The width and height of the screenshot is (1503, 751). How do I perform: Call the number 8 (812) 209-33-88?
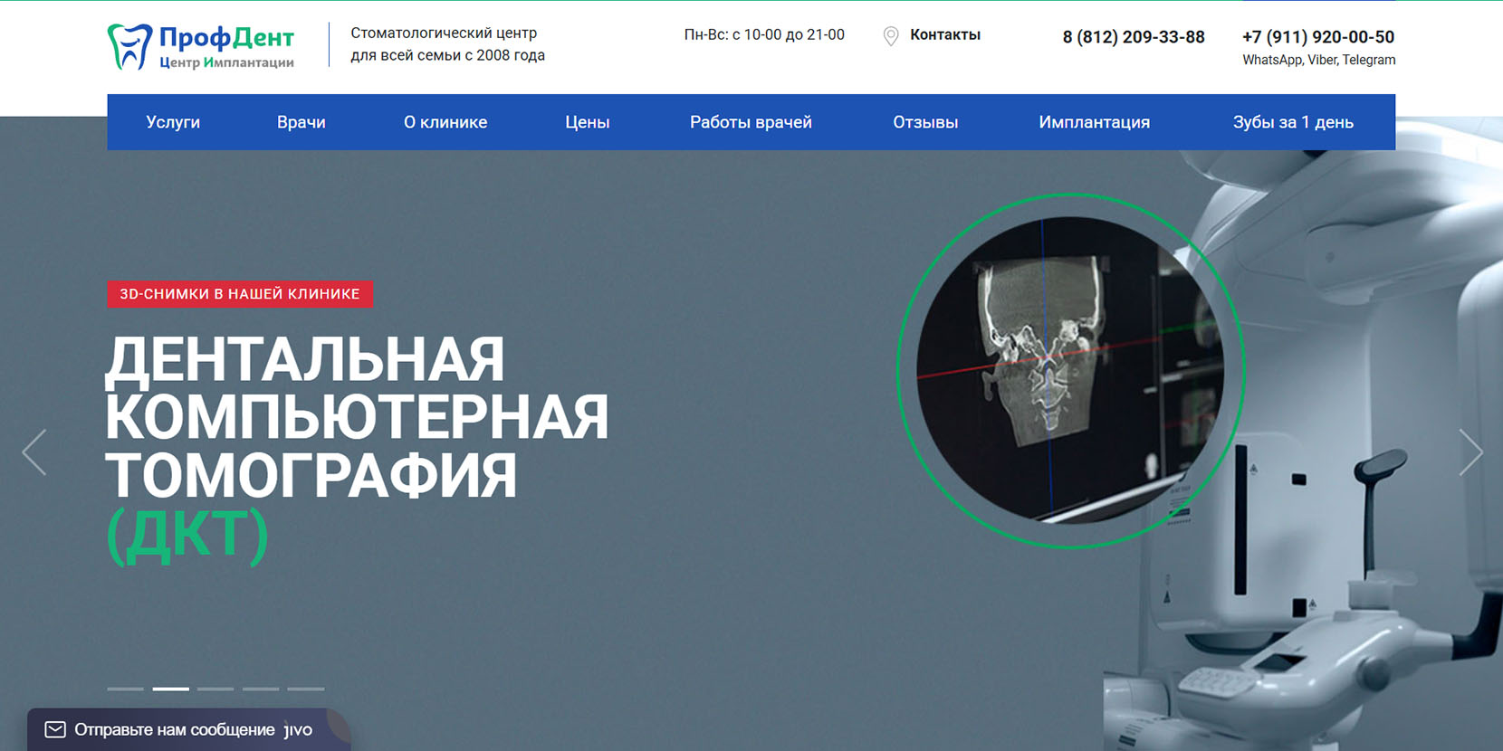coord(1133,37)
